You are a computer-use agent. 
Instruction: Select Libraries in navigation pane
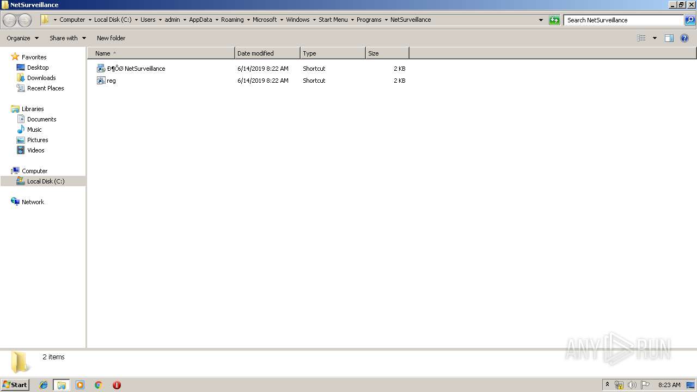point(33,109)
